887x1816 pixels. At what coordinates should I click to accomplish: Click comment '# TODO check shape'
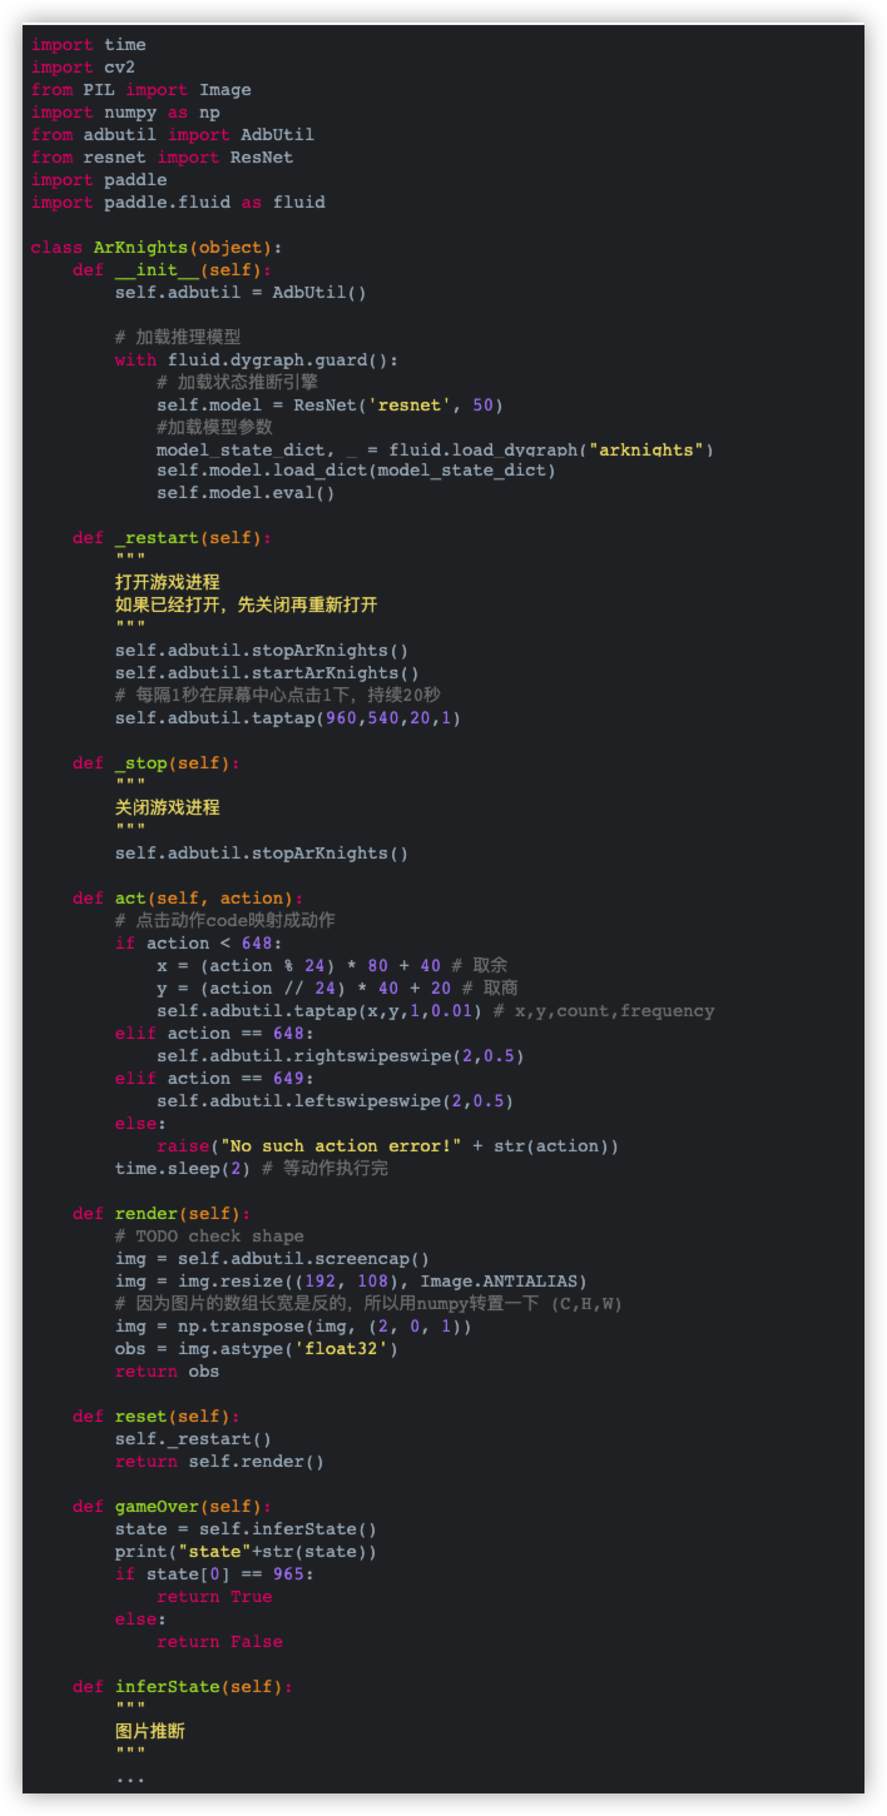click(210, 1237)
